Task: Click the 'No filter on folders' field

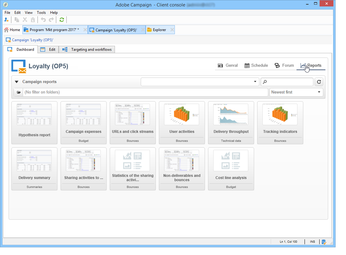Action: coord(145,92)
